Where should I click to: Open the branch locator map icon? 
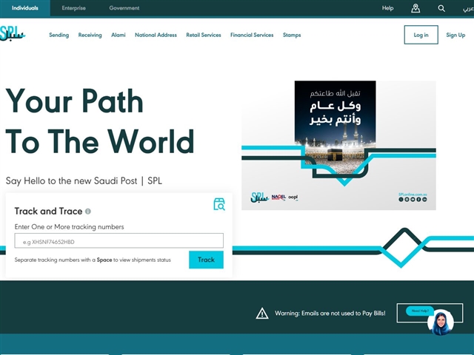click(x=415, y=8)
